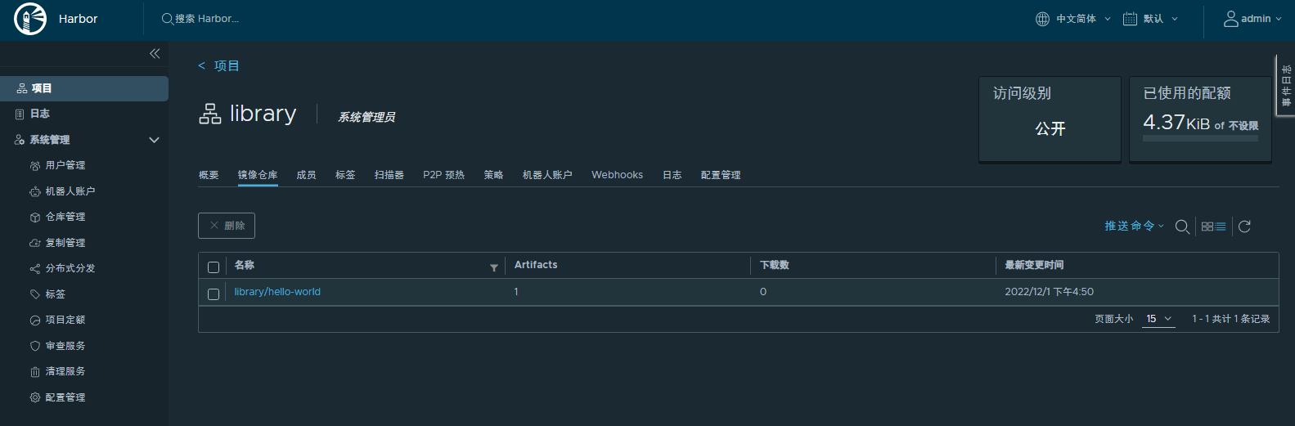Switch repository list to card view

tap(1207, 226)
